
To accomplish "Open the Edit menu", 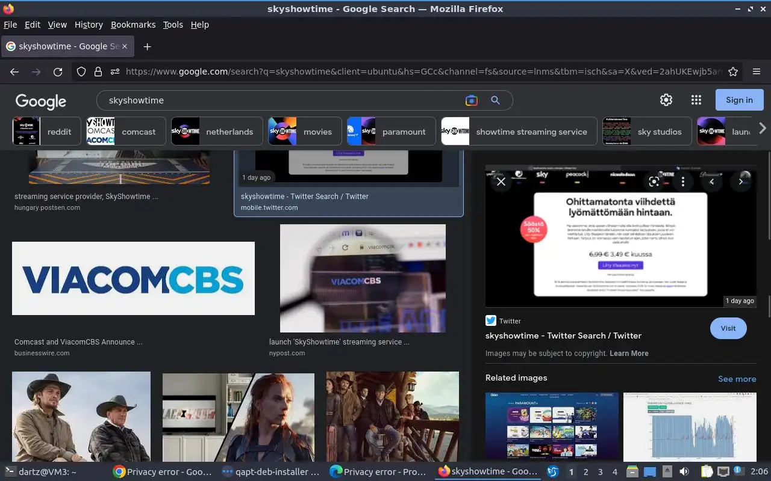I will (x=33, y=25).
